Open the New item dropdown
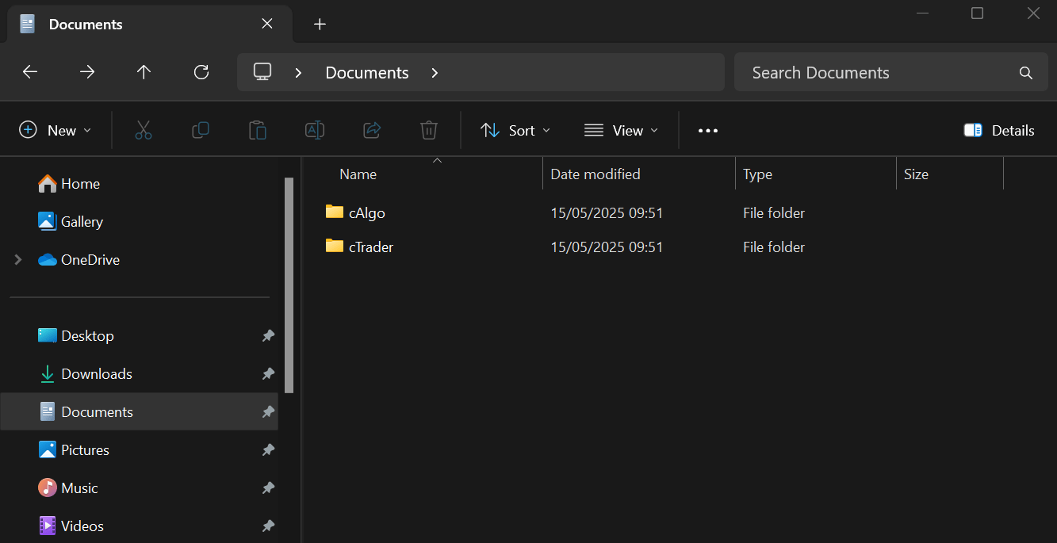The image size is (1057, 543). click(56, 130)
